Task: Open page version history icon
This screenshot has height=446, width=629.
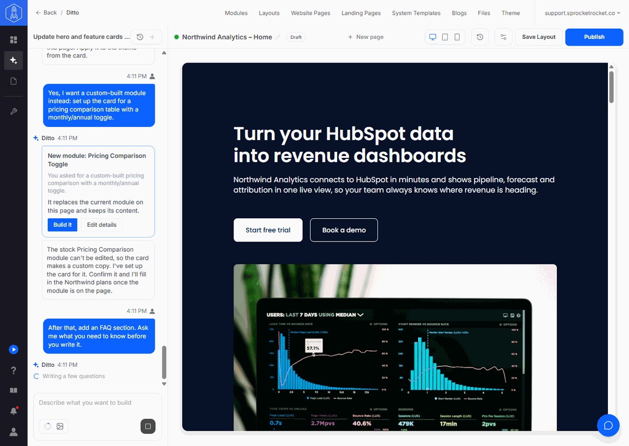Action: click(480, 37)
